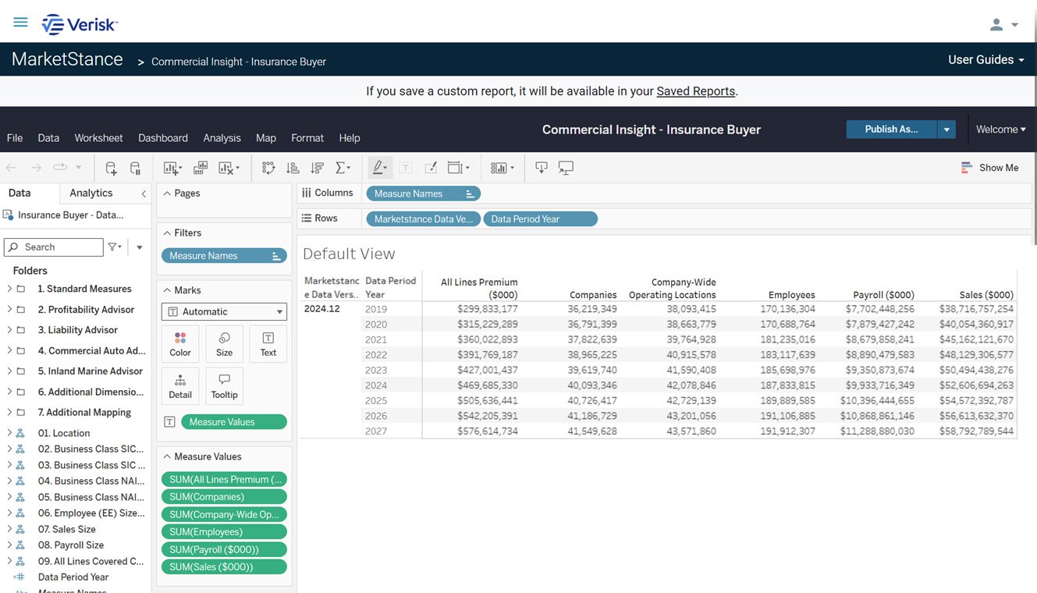Collapse the Data side pane arrow
Screen dimensions: 1037x593
pos(144,194)
